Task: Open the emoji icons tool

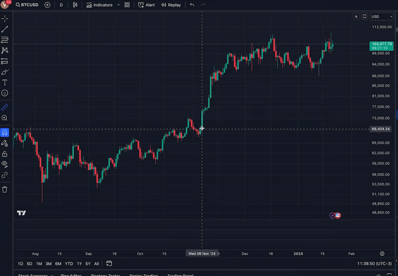Action: pos(5,93)
